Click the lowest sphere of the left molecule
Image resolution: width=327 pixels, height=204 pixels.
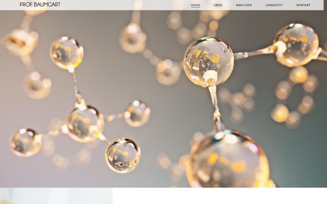[x=123, y=155]
